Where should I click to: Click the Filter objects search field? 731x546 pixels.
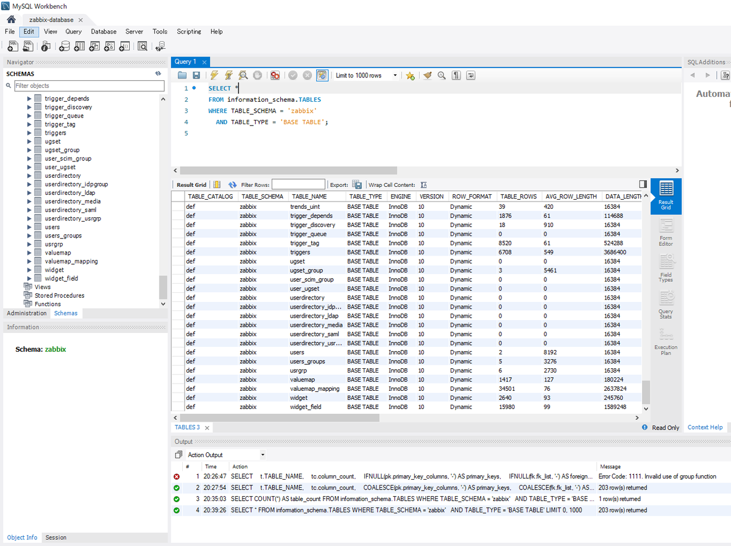point(89,86)
